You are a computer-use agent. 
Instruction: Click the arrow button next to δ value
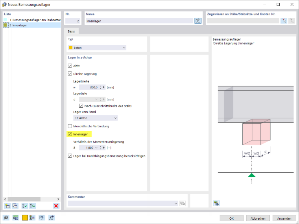(104, 148)
